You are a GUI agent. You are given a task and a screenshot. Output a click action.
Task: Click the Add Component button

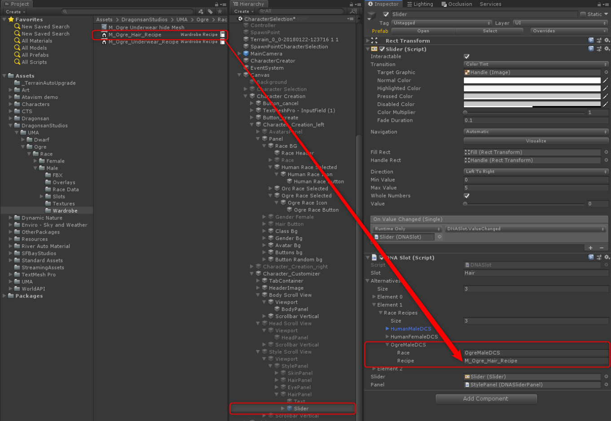pos(486,399)
